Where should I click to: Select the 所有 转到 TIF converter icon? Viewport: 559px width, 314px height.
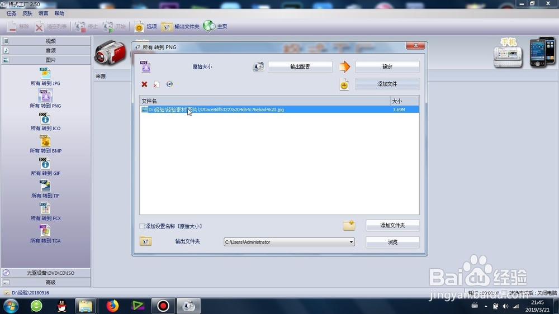click(x=45, y=185)
